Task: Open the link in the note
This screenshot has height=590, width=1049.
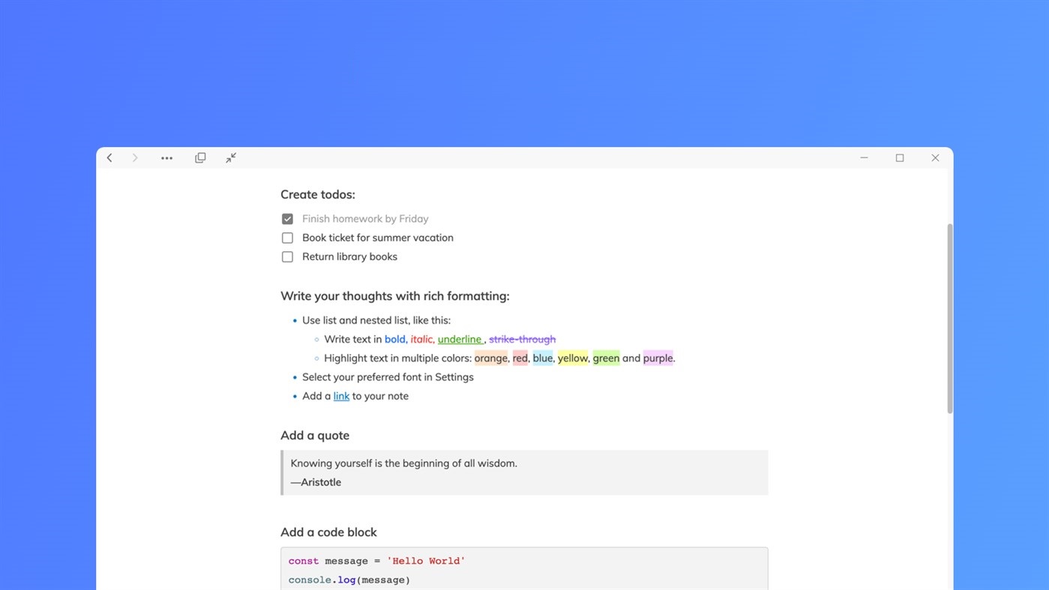Action: click(341, 396)
